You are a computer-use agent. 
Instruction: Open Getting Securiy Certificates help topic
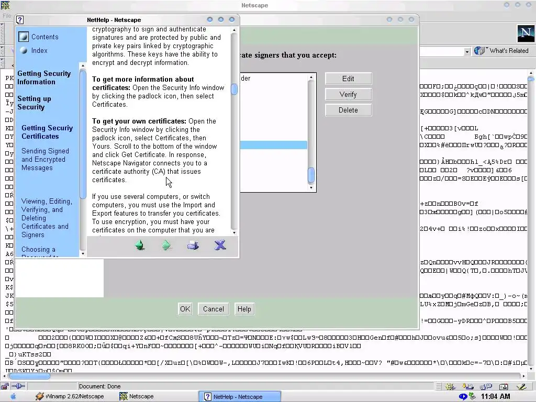coord(47,132)
